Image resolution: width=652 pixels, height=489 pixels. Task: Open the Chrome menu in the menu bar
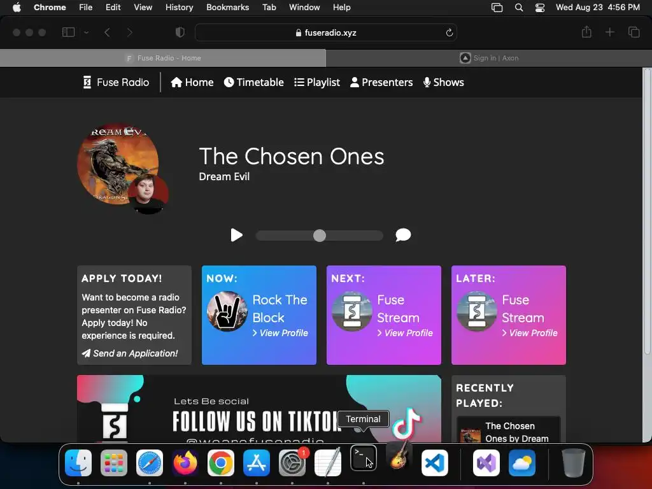(x=50, y=7)
